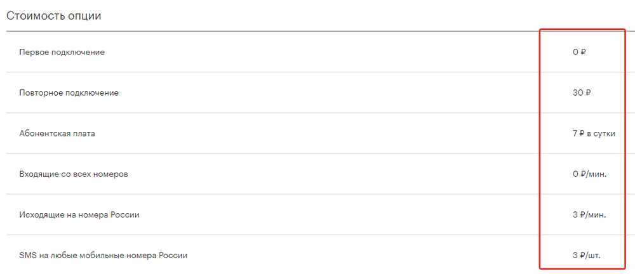Viewport: 635px width, 274px height.
Task: Select the "Абонентская плата" label
Action: click(57, 133)
